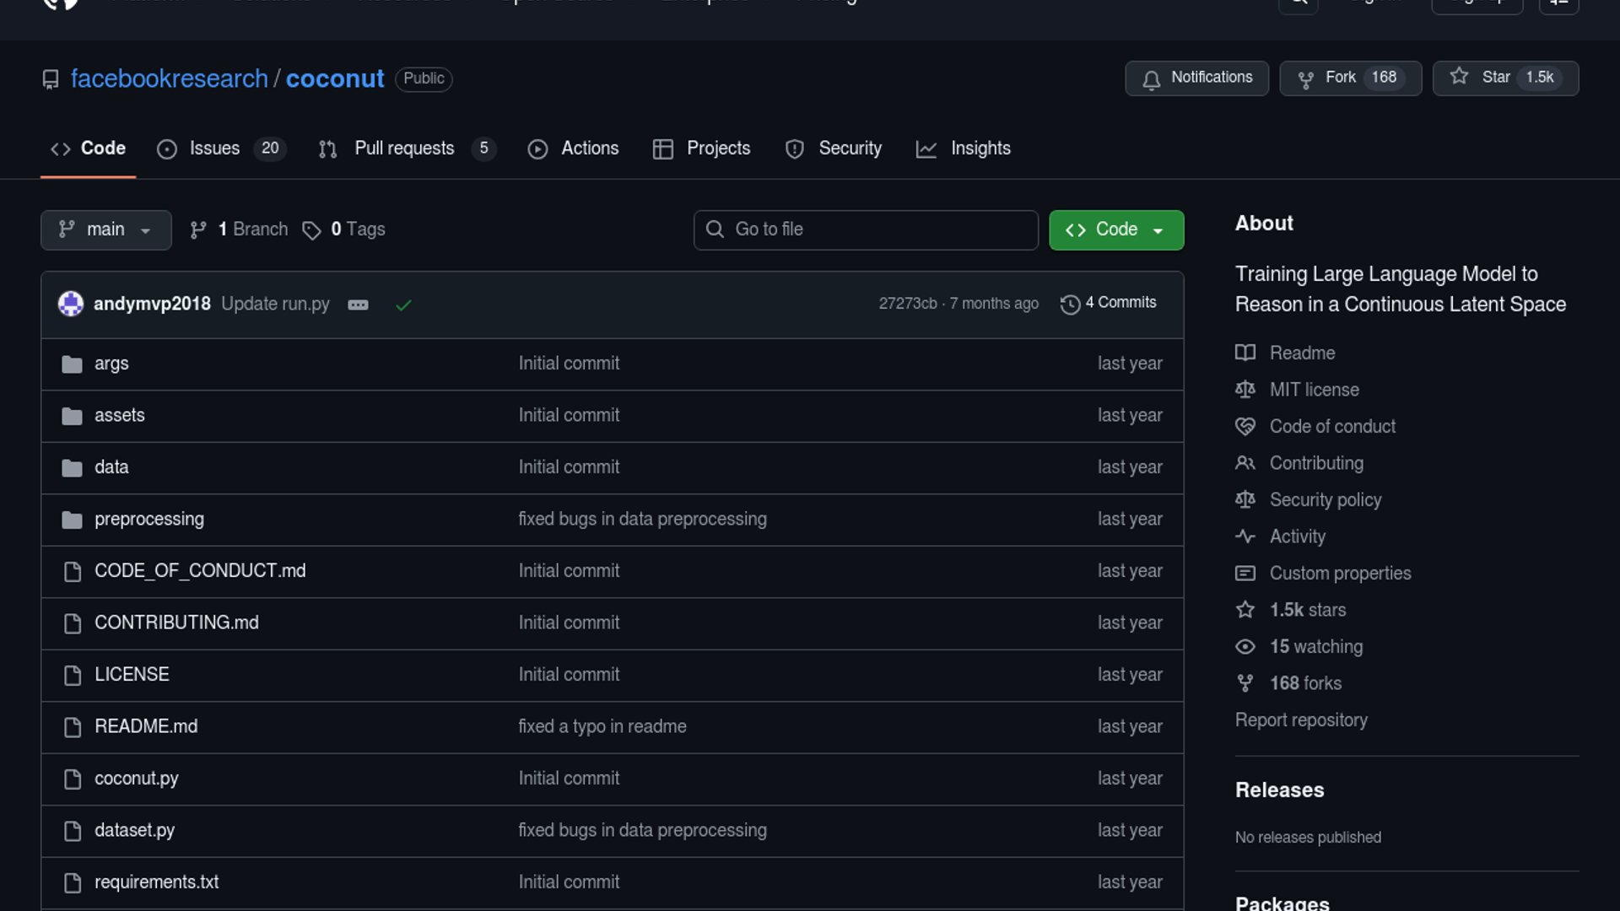Expand the green Code dropdown
The height and width of the screenshot is (911, 1620).
click(1115, 229)
